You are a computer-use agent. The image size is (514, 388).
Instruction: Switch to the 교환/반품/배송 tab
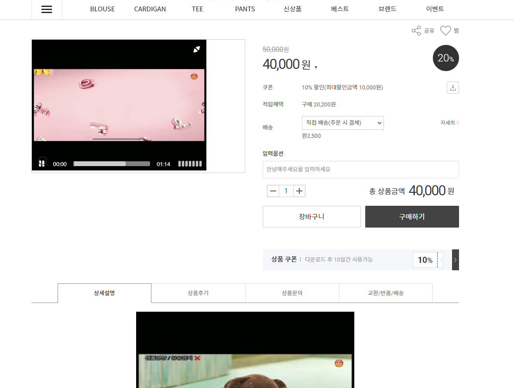click(x=386, y=293)
